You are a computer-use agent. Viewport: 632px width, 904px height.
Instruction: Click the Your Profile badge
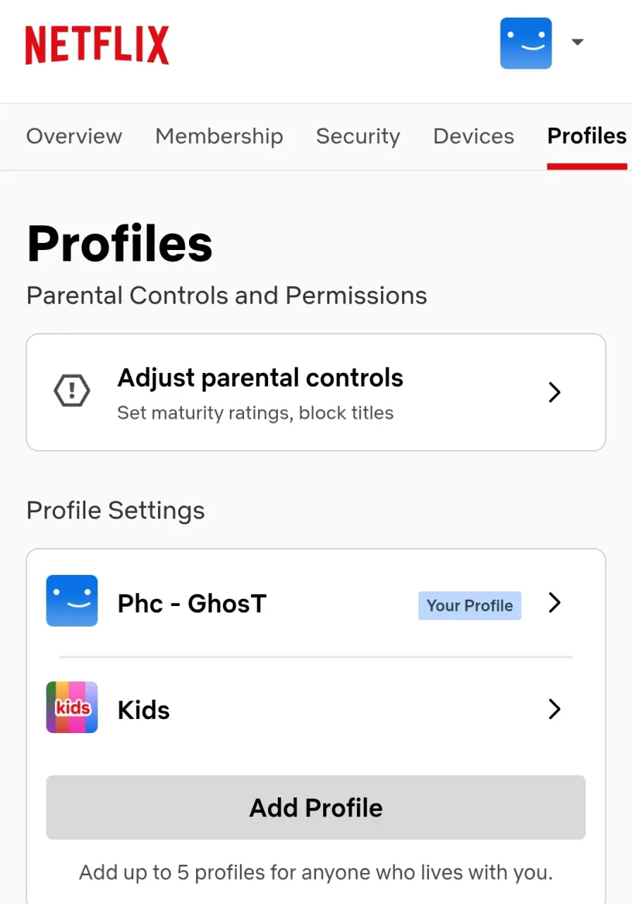coord(470,606)
